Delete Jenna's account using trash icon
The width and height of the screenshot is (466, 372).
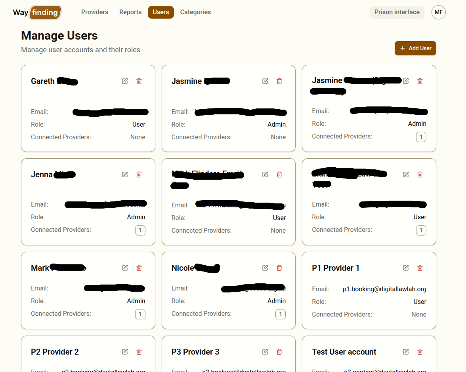click(x=139, y=174)
